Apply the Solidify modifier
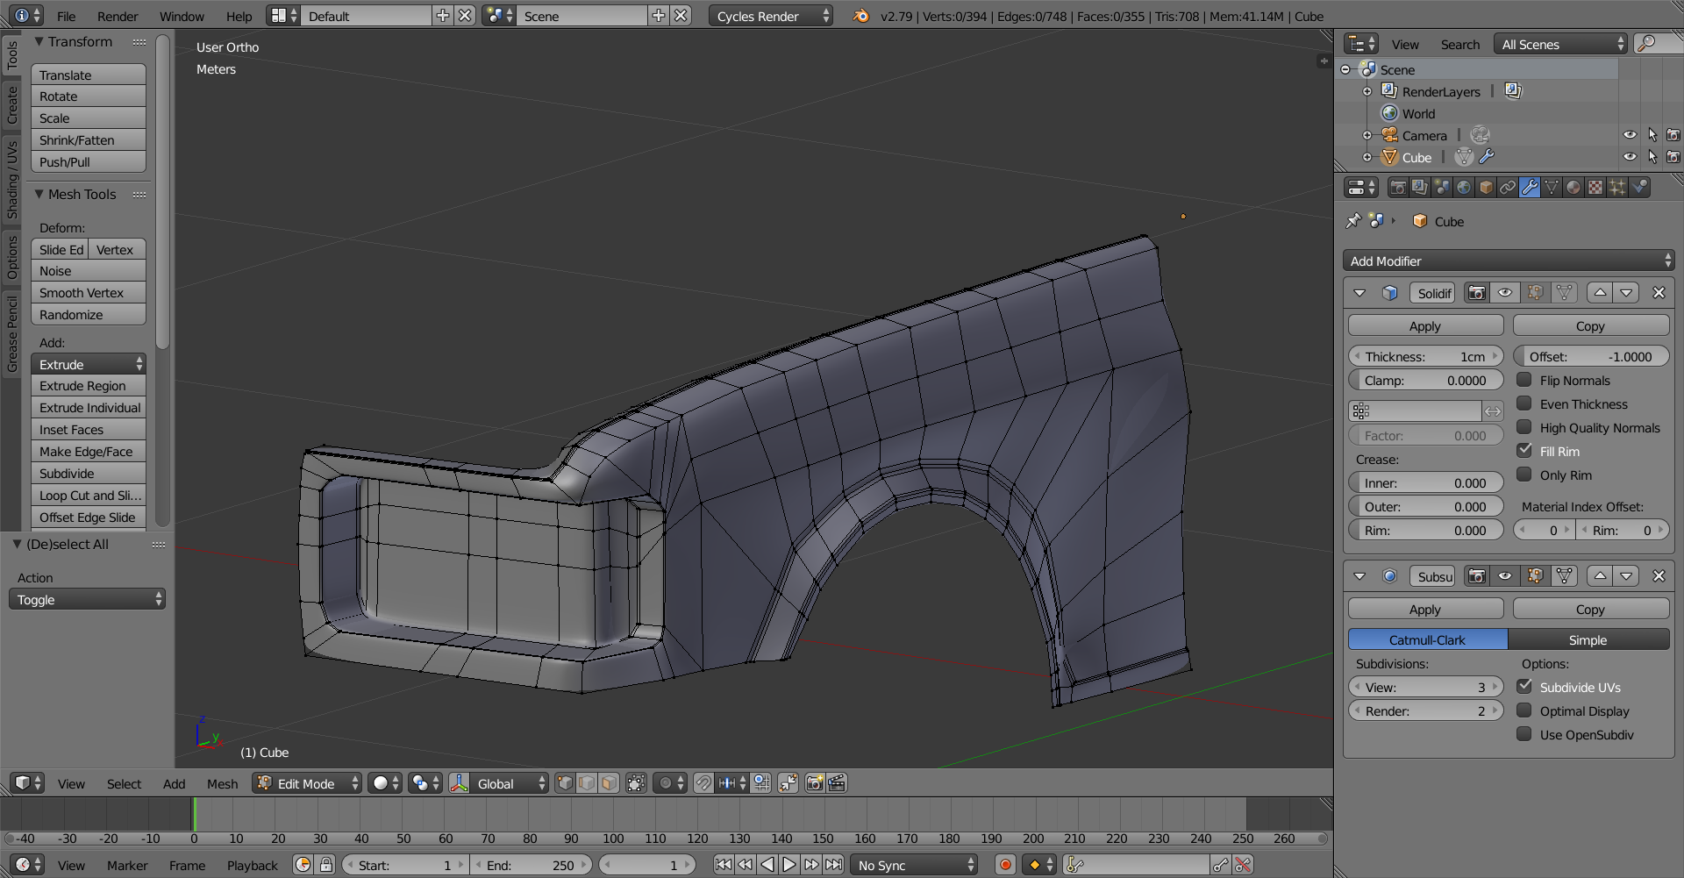Image resolution: width=1684 pixels, height=878 pixels. click(1425, 326)
